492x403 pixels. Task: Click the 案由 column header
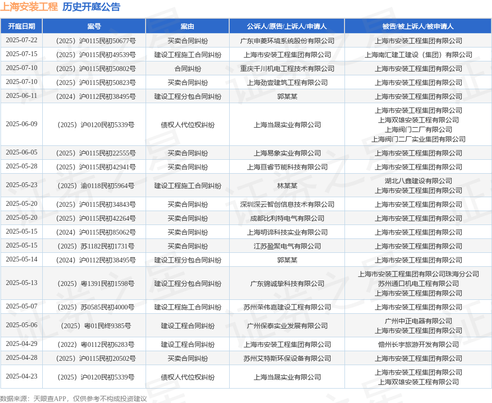187,26
